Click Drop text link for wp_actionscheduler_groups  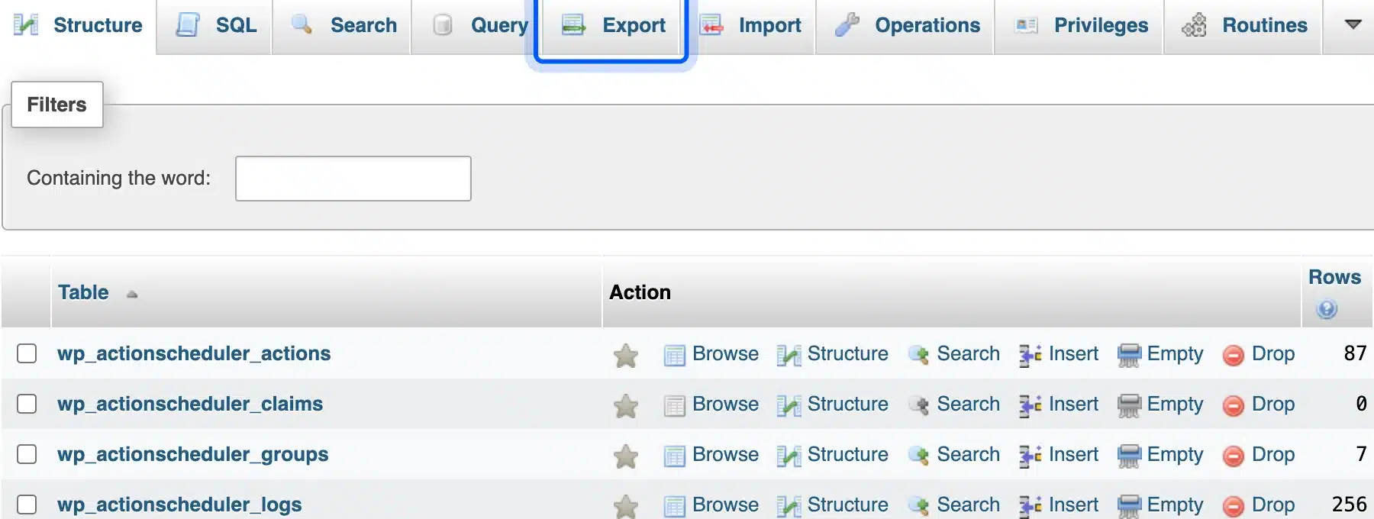(x=1273, y=455)
